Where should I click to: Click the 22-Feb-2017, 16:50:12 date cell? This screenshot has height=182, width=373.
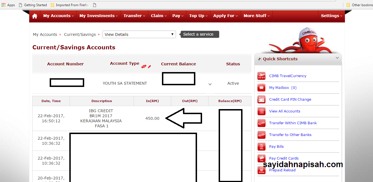point(51,118)
